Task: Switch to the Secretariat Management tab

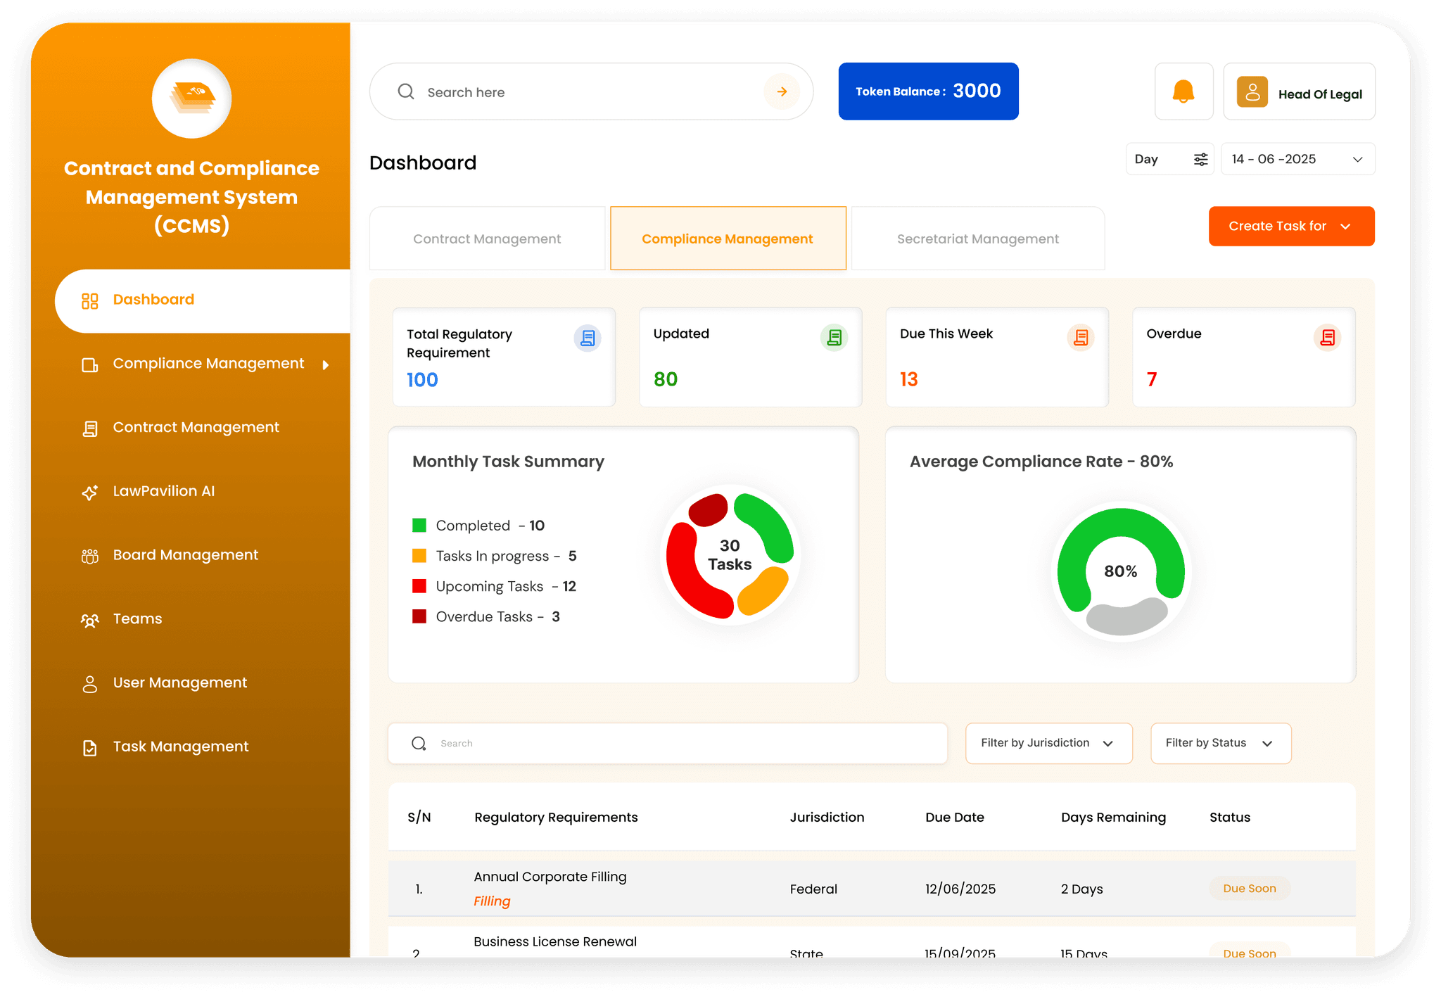Action: pos(977,239)
